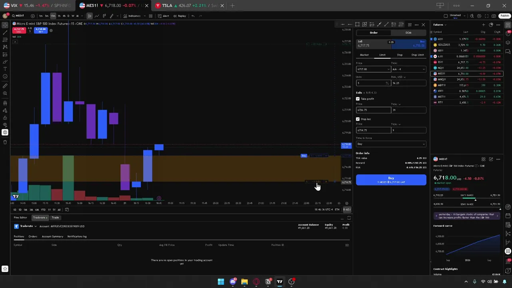512x288 pixels.
Task: Open the Time in force Day dropdown
Action: 391,144
